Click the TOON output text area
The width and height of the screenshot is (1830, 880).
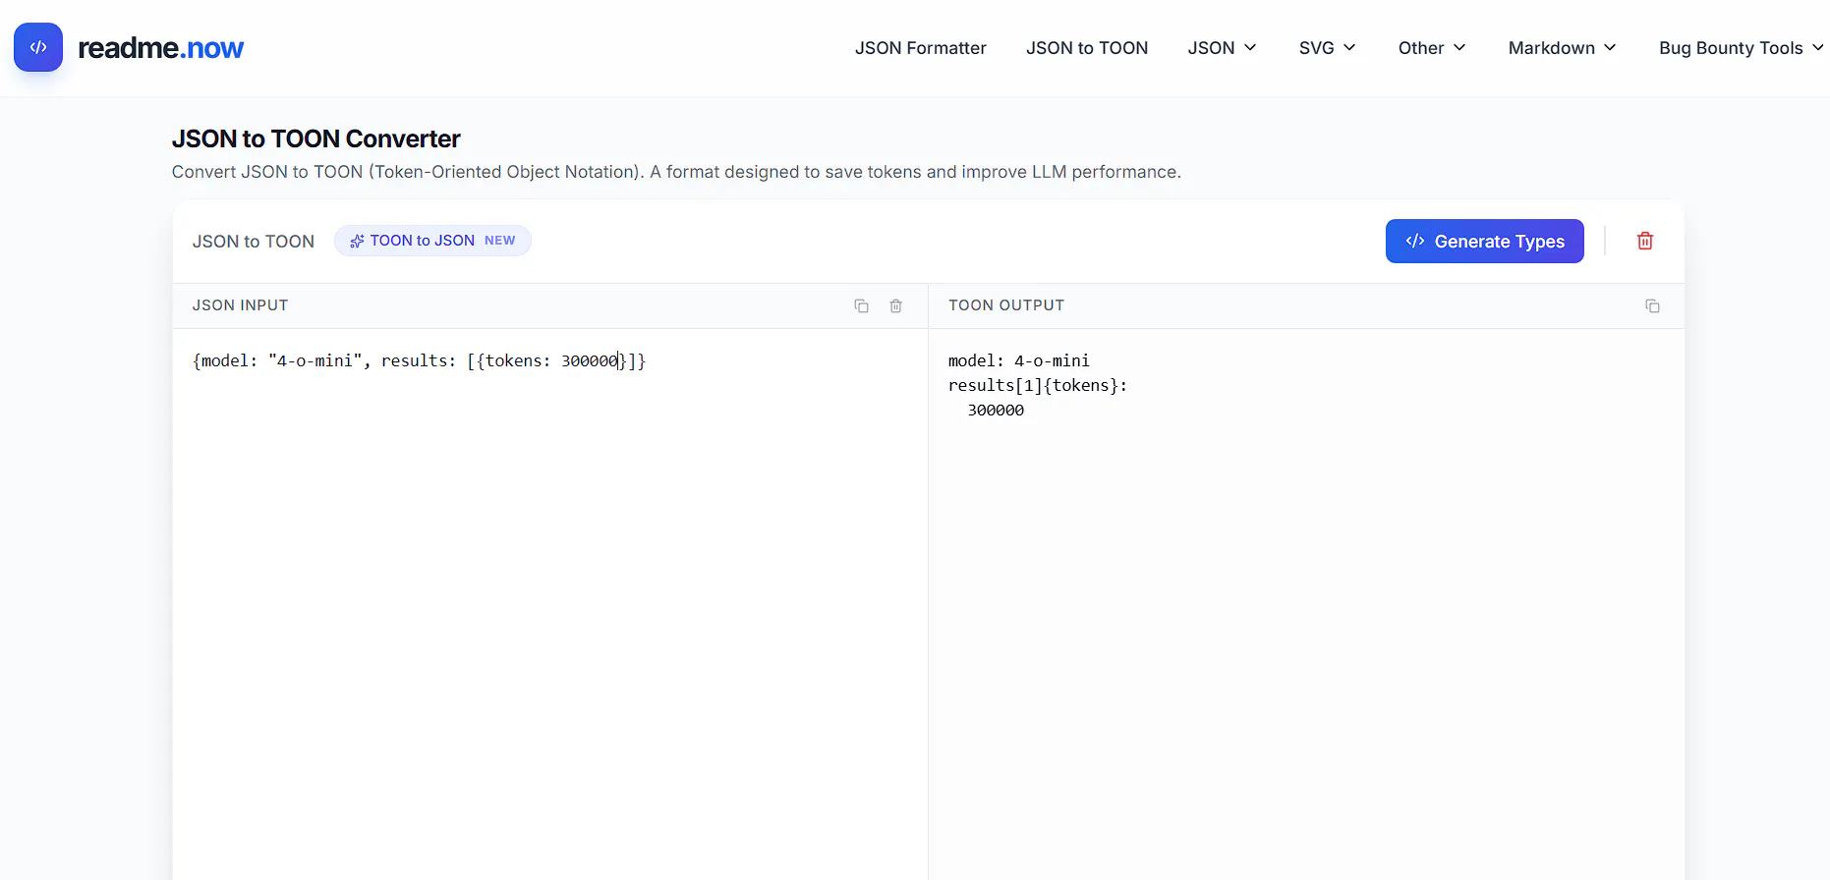[x=1306, y=604]
